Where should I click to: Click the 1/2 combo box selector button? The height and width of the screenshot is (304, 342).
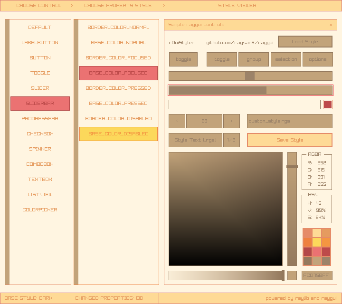[231, 140]
